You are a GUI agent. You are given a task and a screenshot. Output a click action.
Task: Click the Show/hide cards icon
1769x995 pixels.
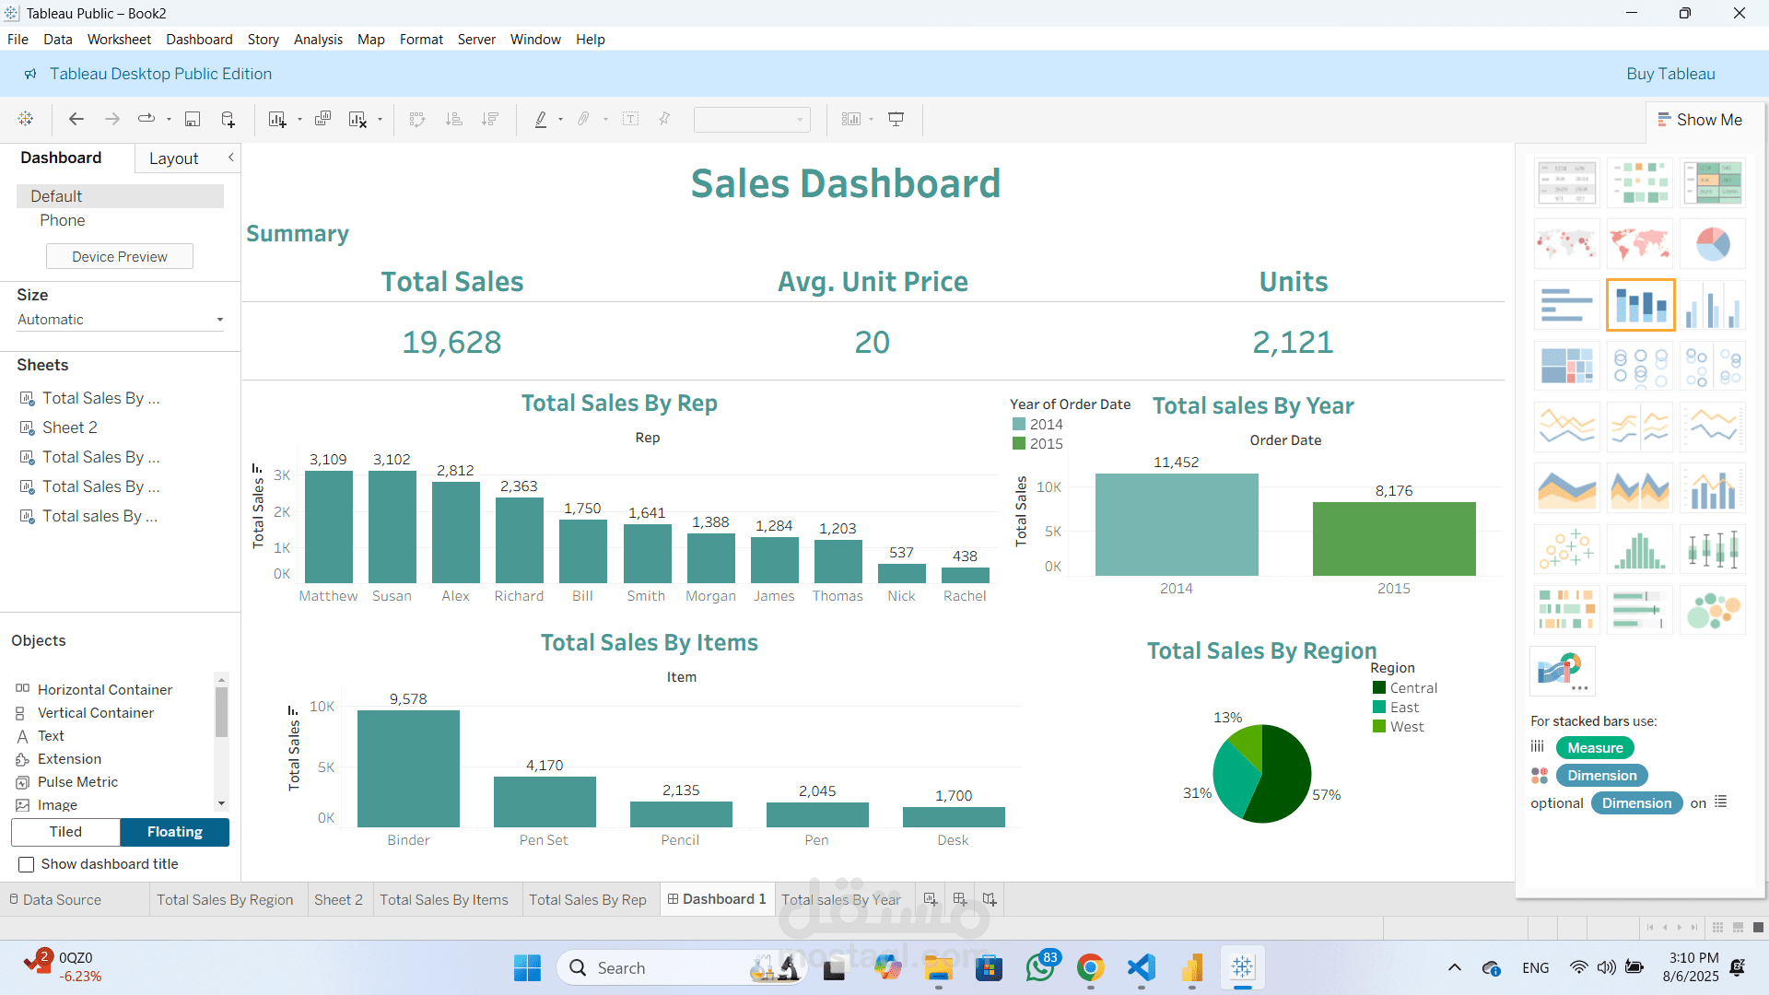[x=851, y=119]
